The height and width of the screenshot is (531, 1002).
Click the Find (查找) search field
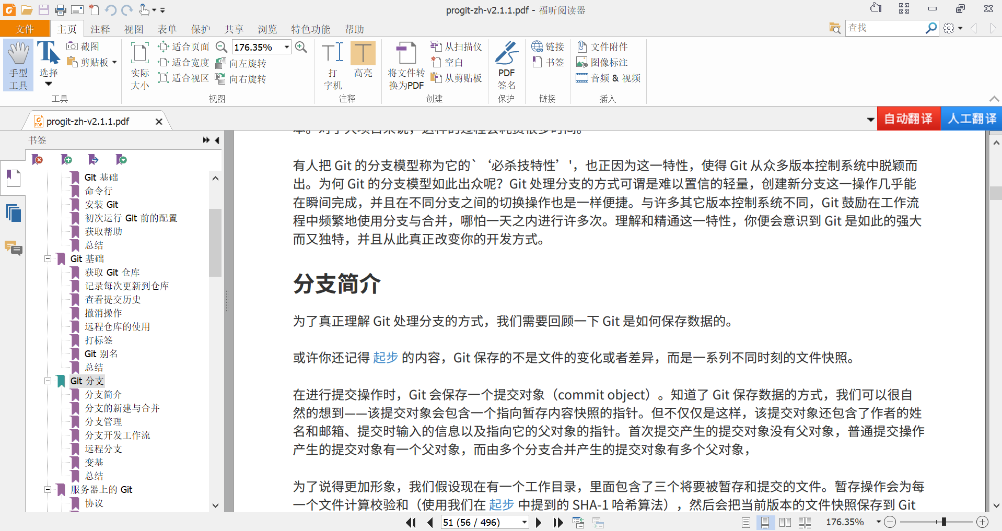click(x=884, y=28)
